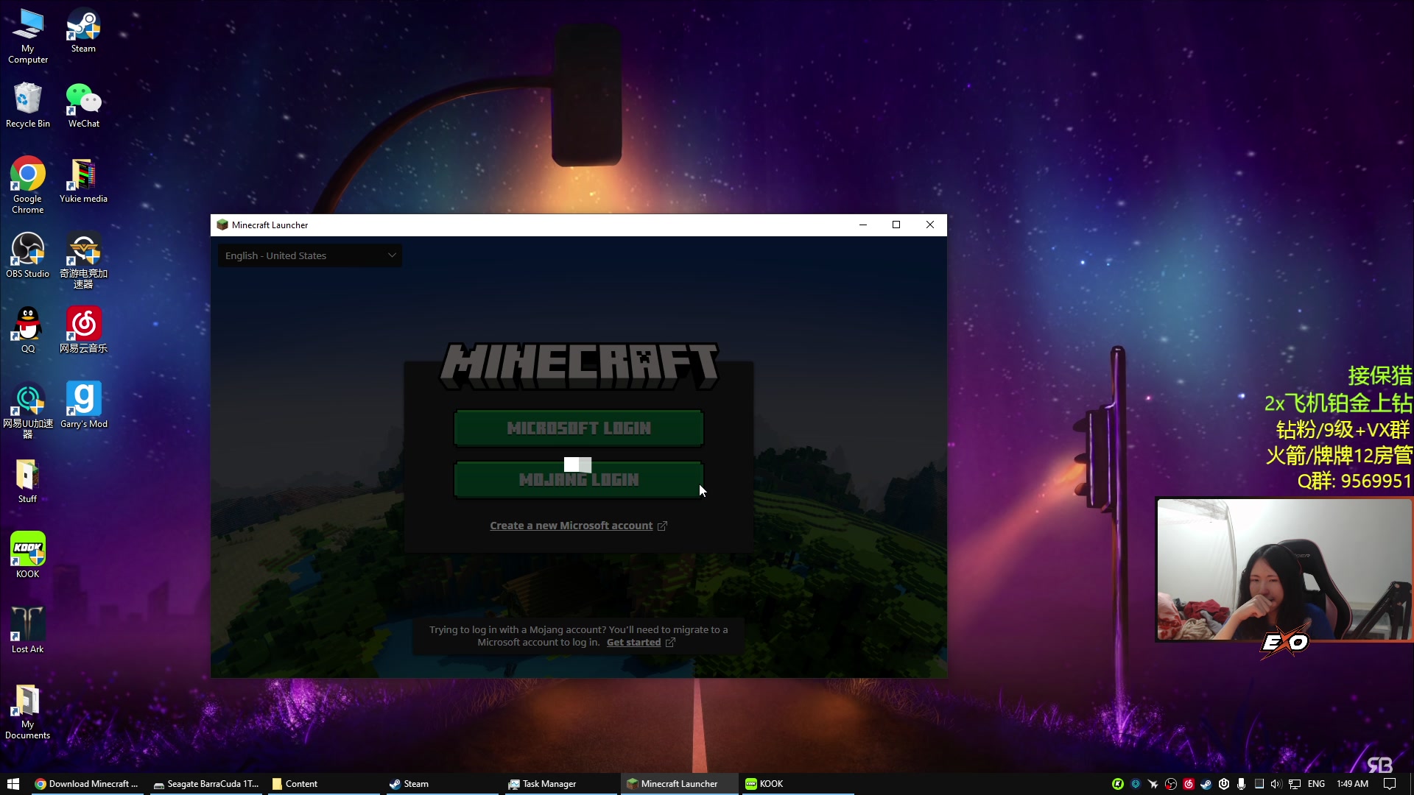Viewport: 1414px width, 795px height.
Task: Open the language dropdown showing English - United States
Action: 309,255
